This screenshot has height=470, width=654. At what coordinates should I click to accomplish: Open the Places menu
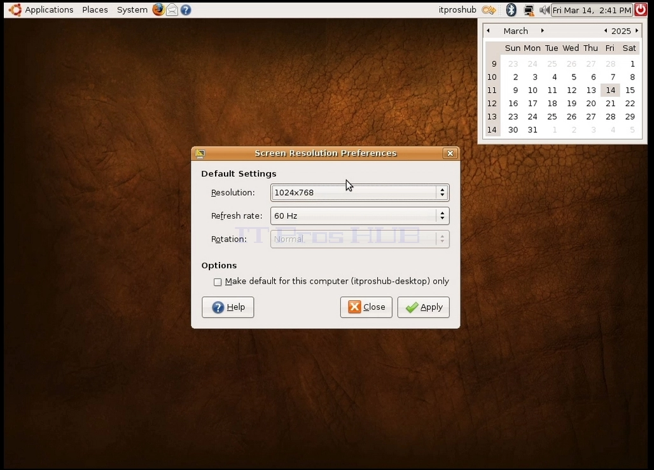point(95,10)
